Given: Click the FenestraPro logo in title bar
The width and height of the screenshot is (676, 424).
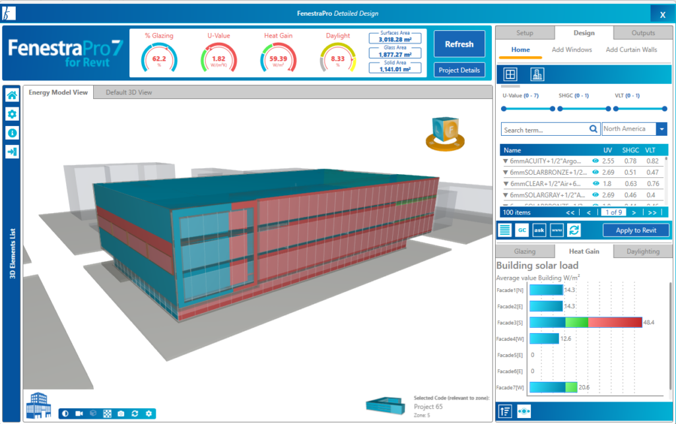Looking at the screenshot, I should pos(9,13).
